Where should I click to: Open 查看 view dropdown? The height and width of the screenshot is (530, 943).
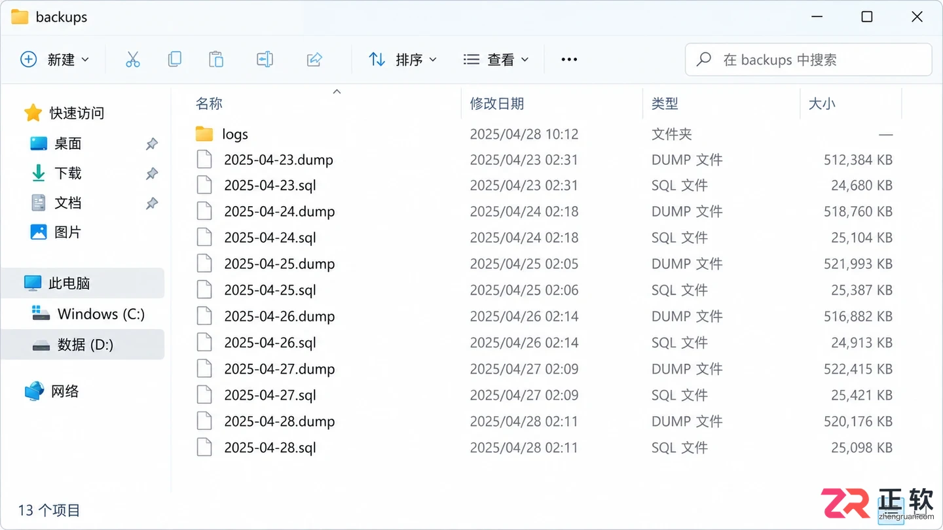coord(496,60)
